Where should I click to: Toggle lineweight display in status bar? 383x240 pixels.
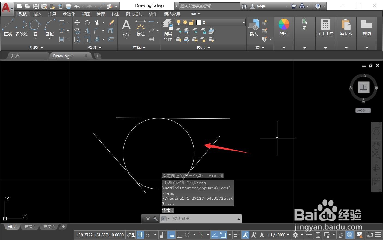click(237, 235)
